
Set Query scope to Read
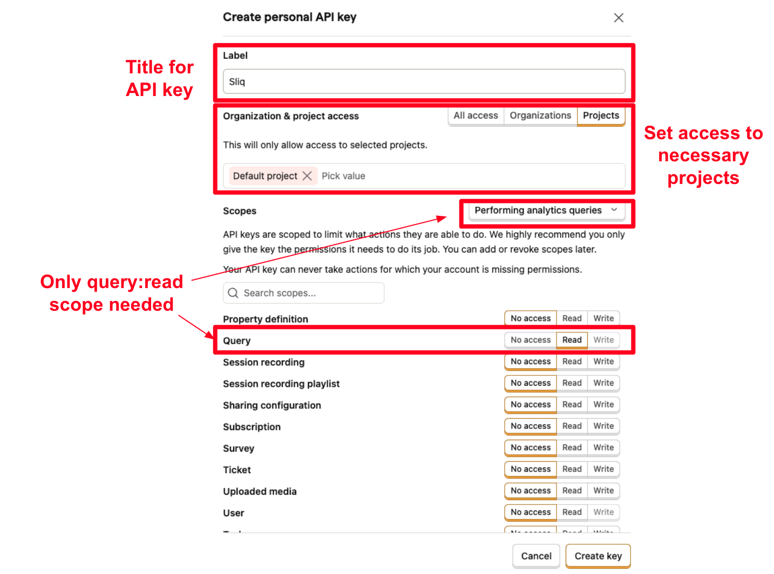tap(572, 340)
